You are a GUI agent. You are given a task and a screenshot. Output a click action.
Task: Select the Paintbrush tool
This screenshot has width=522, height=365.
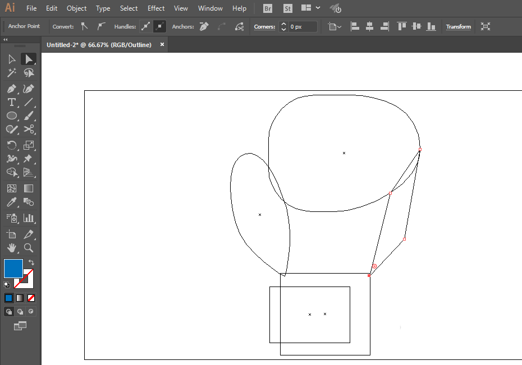click(29, 115)
